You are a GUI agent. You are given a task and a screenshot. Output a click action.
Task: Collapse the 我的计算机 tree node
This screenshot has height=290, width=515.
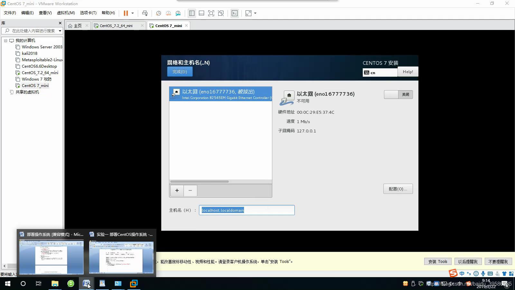tap(5, 41)
